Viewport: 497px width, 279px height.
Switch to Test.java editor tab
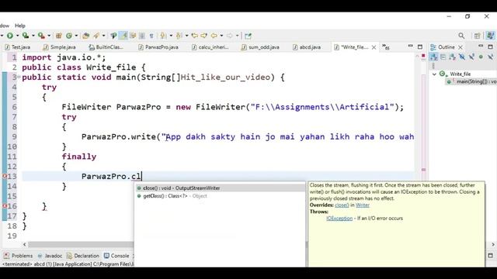(18, 47)
